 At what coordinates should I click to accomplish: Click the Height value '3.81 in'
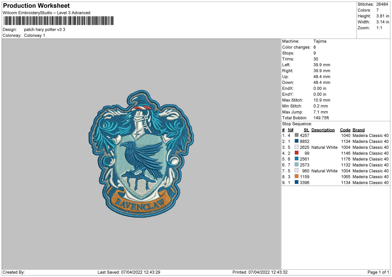[x=383, y=16]
